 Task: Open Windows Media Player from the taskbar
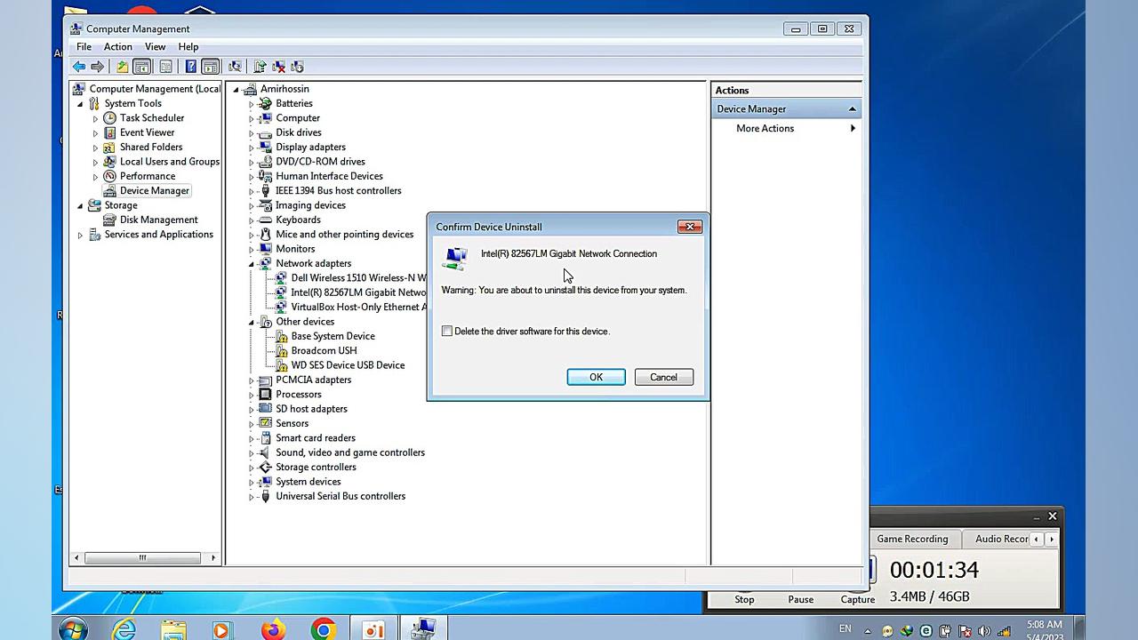click(x=222, y=629)
